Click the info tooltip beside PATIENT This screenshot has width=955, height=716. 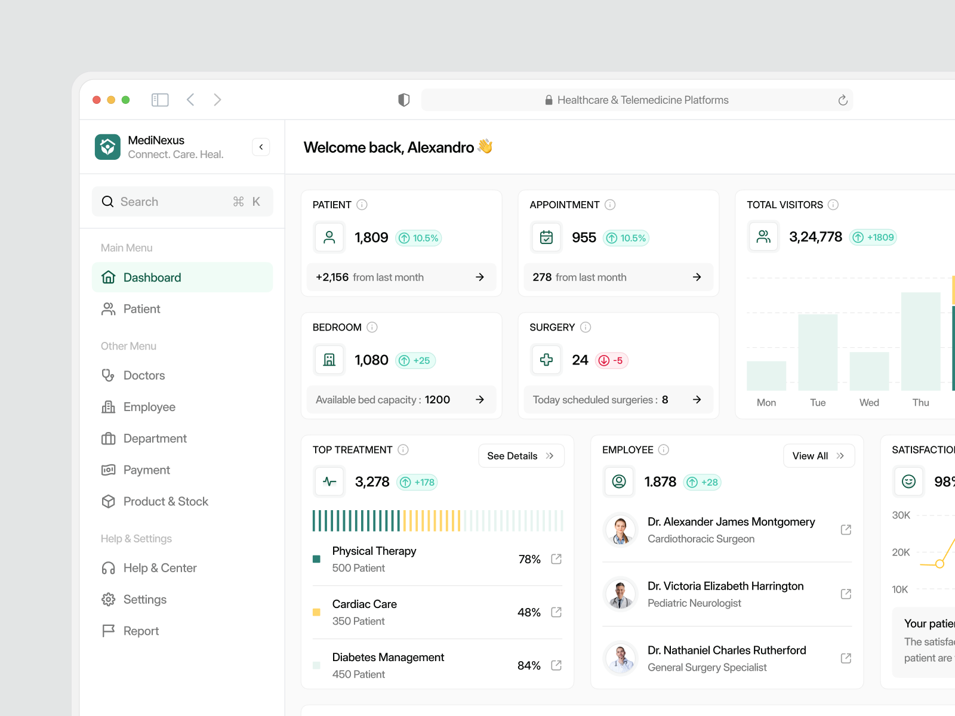[x=362, y=205]
